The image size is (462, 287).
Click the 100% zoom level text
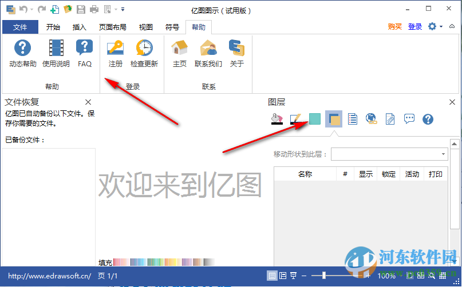[x=386, y=276]
